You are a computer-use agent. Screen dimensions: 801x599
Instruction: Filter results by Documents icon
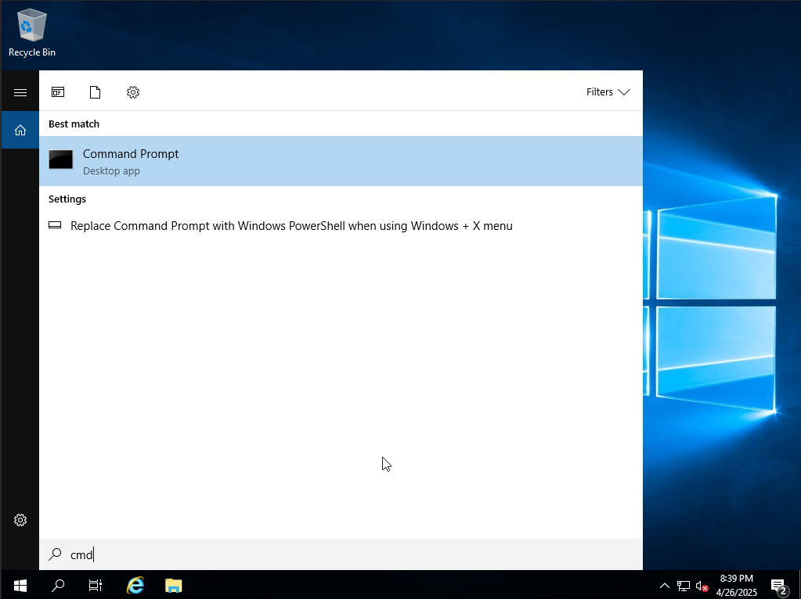(95, 91)
